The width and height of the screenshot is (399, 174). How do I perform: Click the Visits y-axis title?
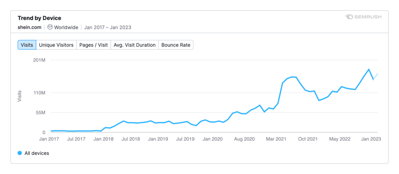coord(19,96)
